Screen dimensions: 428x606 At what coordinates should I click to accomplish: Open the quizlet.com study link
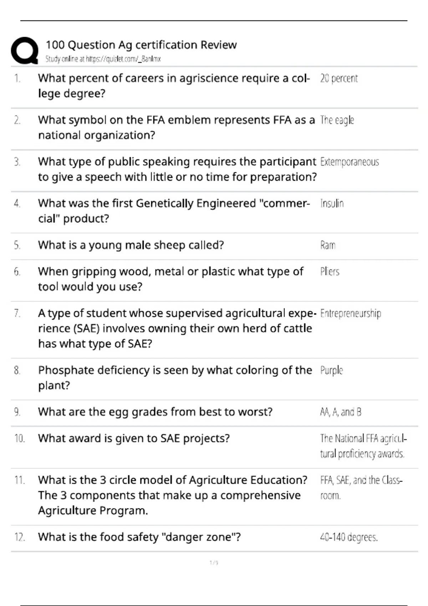[103, 59]
